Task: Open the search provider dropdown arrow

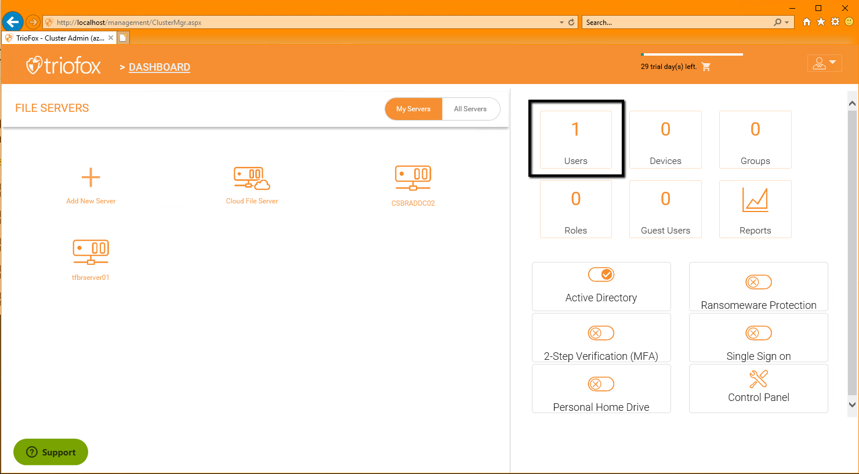Action: tap(787, 23)
